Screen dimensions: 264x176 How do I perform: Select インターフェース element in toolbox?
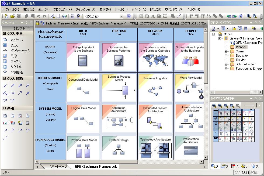click(x=20, y=51)
